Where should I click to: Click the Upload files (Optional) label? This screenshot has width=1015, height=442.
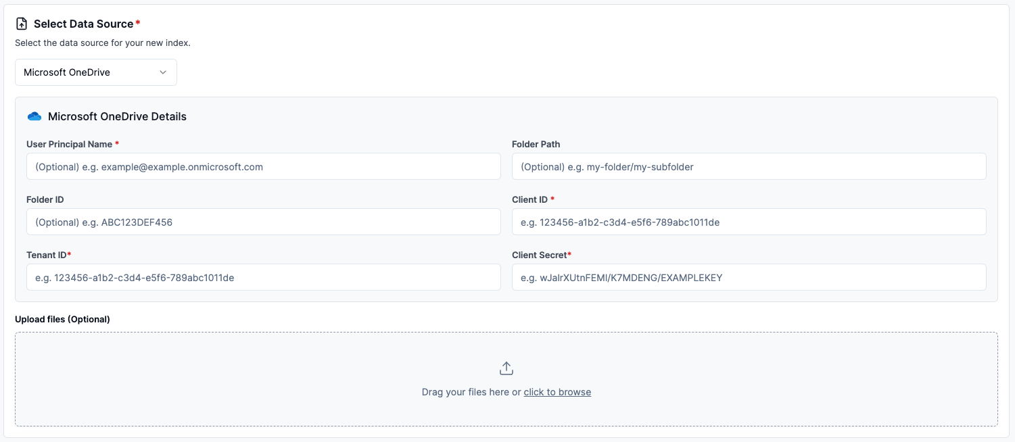click(x=62, y=319)
